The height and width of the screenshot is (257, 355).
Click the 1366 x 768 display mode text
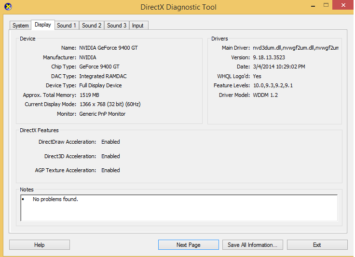[x=109, y=105]
